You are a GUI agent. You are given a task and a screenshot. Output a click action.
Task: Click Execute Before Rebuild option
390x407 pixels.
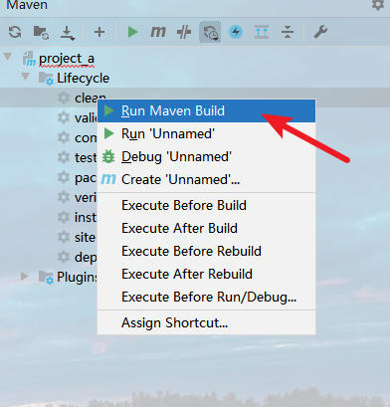click(191, 251)
